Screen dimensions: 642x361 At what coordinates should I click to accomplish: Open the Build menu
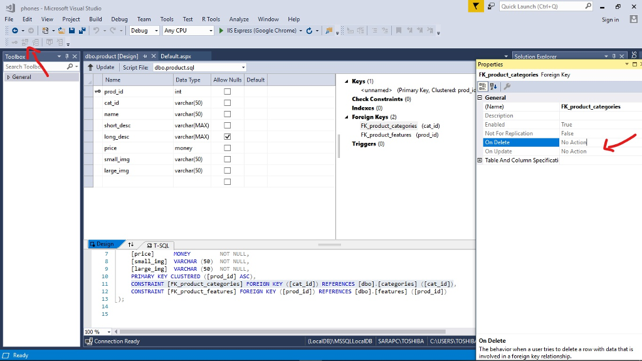click(95, 19)
